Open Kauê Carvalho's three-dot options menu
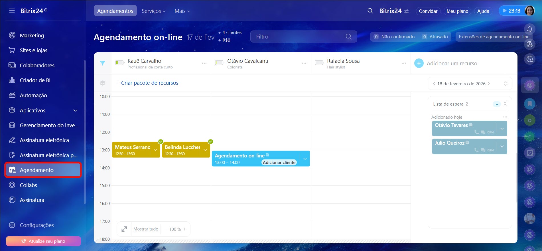The width and height of the screenshot is (542, 251). (204, 63)
